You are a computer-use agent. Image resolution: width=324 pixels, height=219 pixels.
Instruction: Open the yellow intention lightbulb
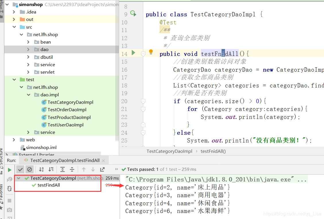(151, 52)
